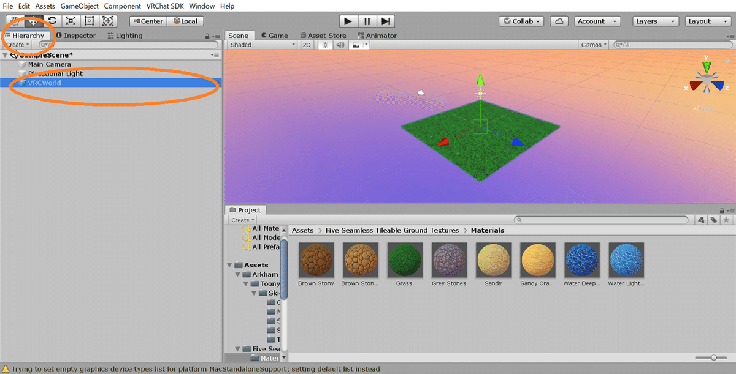Click the favorites star icon in Project

[x=727, y=220]
